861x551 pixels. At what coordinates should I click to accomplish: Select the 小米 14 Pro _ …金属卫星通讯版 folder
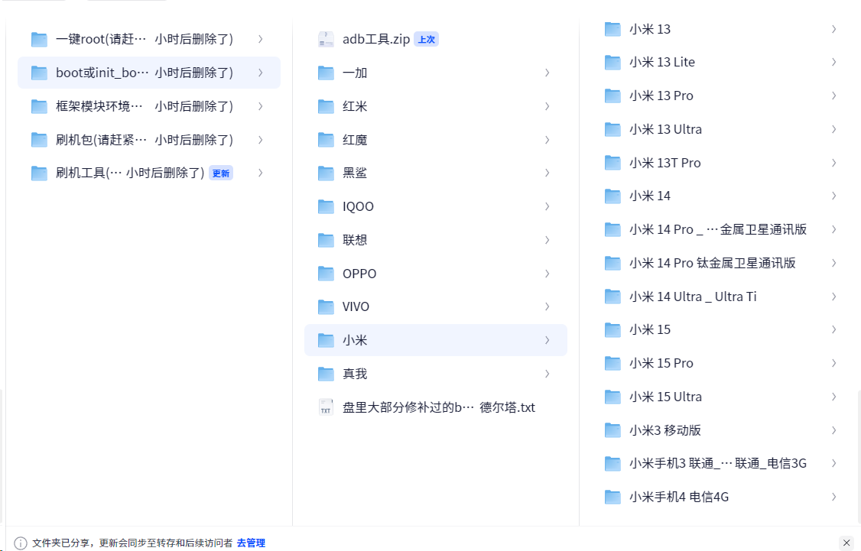click(718, 229)
